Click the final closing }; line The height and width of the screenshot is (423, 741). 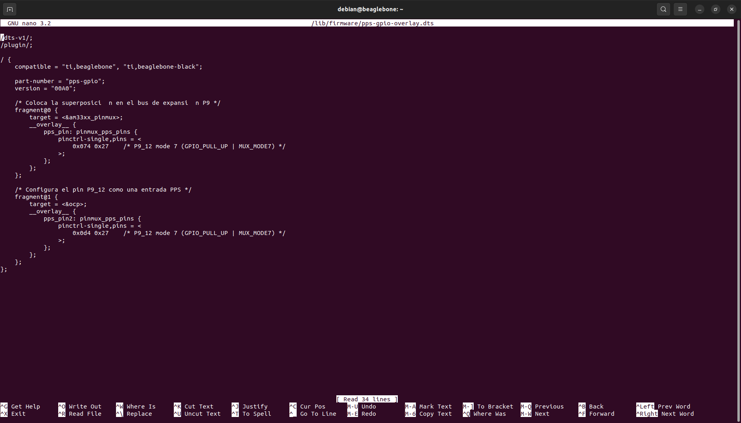pyautogui.click(x=4, y=269)
